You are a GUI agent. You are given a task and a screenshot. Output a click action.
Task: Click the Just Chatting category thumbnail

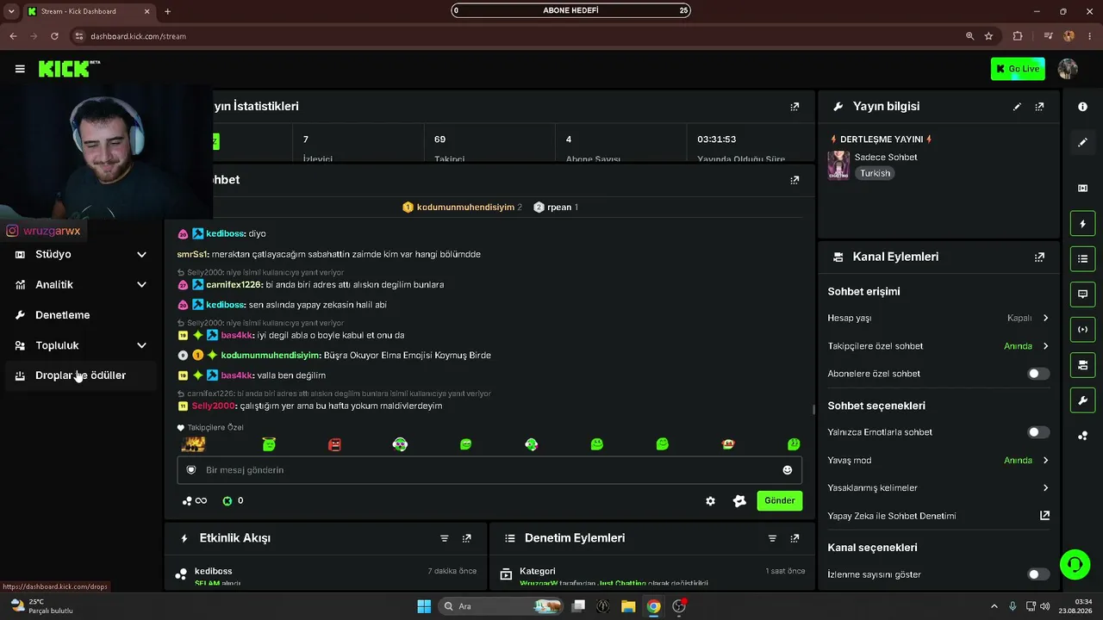838,165
